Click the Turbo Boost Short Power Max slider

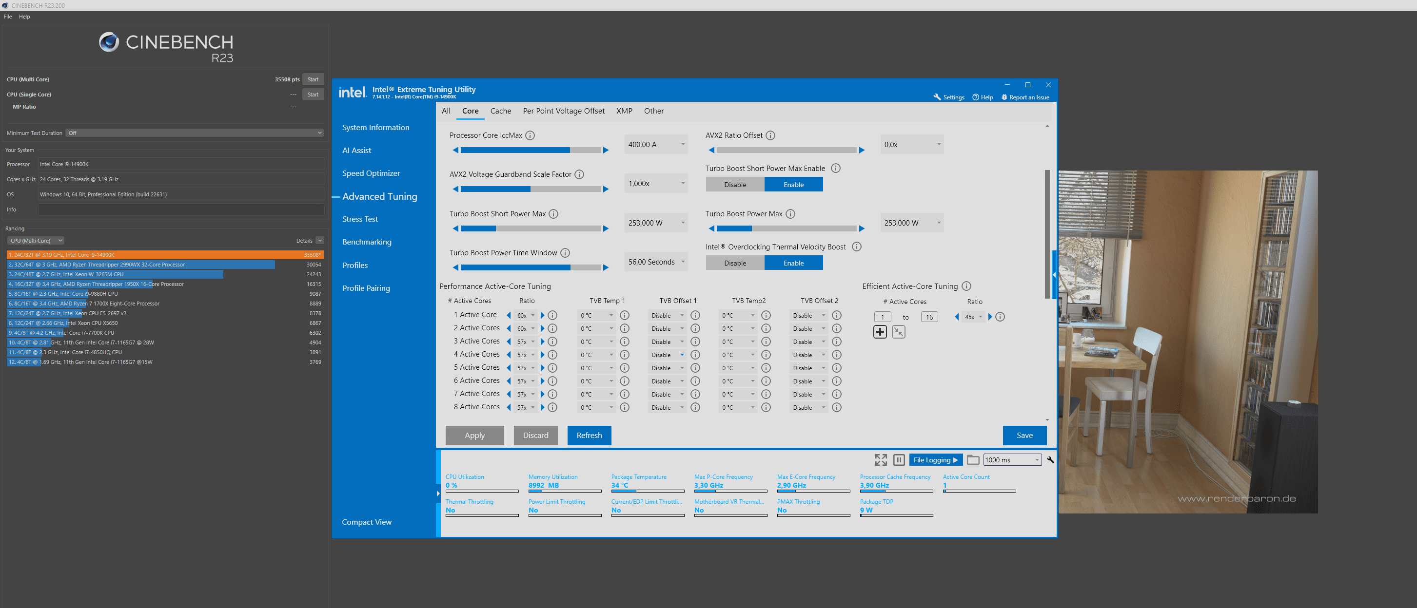pyautogui.click(x=530, y=228)
